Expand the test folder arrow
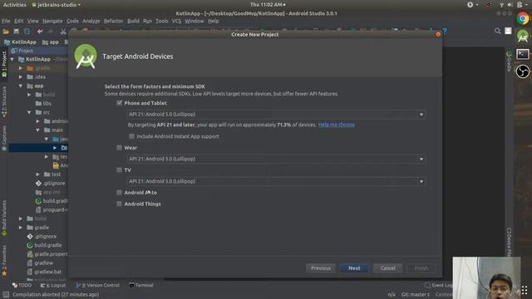The image size is (532, 299). (x=37, y=174)
